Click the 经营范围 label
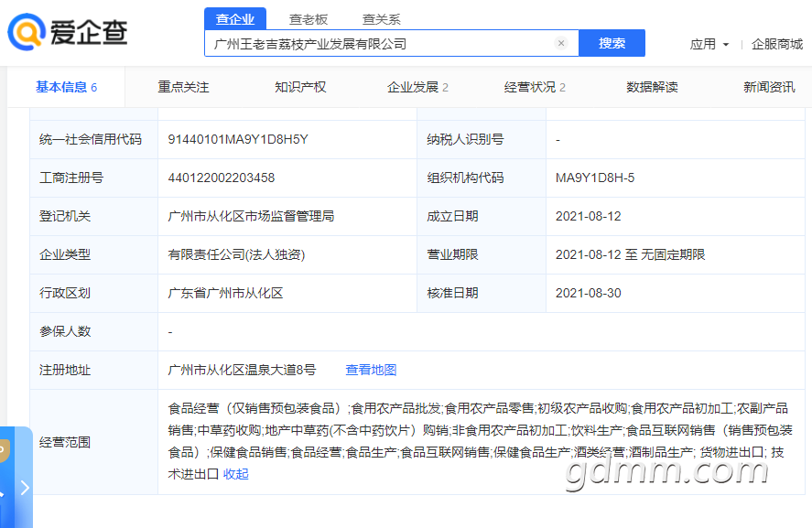Screen dimensions: 812x528 pyautogui.click(x=65, y=442)
